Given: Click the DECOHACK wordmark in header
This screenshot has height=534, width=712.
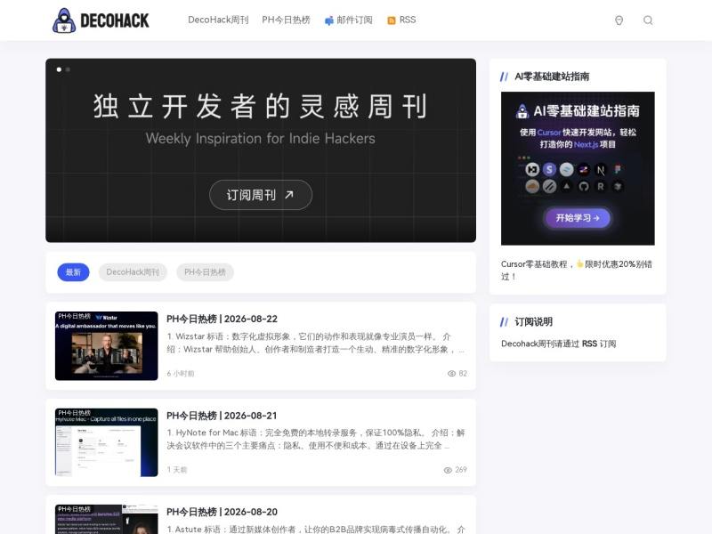Looking at the screenshot, I should pos(115,20).
